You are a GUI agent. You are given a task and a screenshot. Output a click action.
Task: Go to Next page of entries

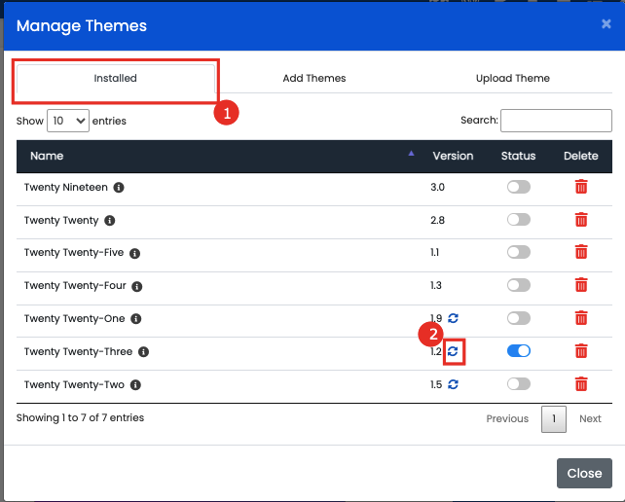pyautogui.click(x=590, y=418)
